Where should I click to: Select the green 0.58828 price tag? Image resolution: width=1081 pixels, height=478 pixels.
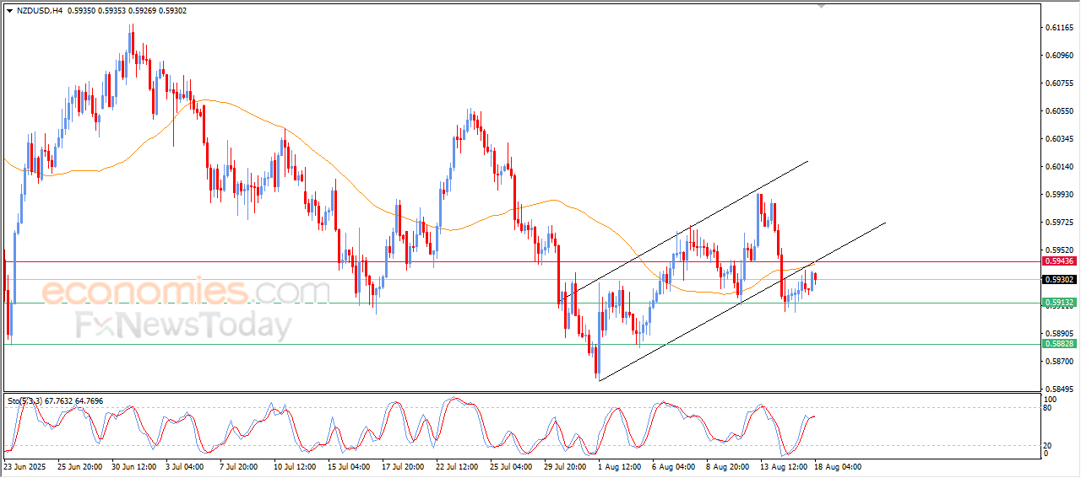pyautogui.click(x=1058, y=344)
